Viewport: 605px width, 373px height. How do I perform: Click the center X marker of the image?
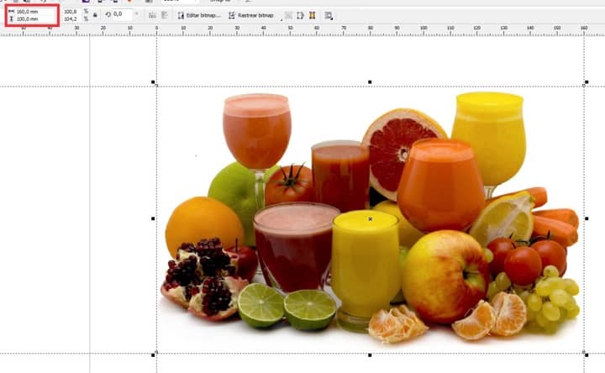pos(371,218)
